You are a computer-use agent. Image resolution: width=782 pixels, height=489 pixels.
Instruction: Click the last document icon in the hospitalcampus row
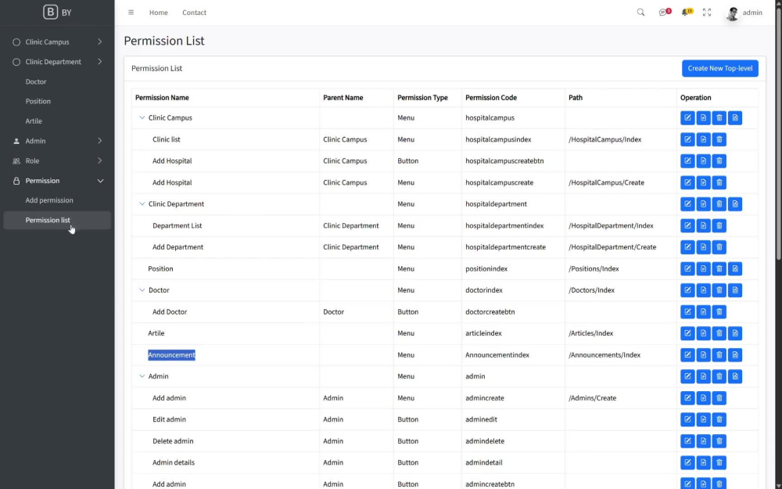tap(734, 118)
